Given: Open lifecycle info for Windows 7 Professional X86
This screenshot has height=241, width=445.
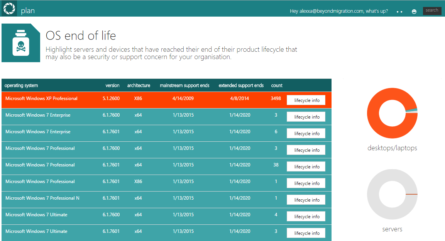Looking at the screenshot, I should 306,183.
